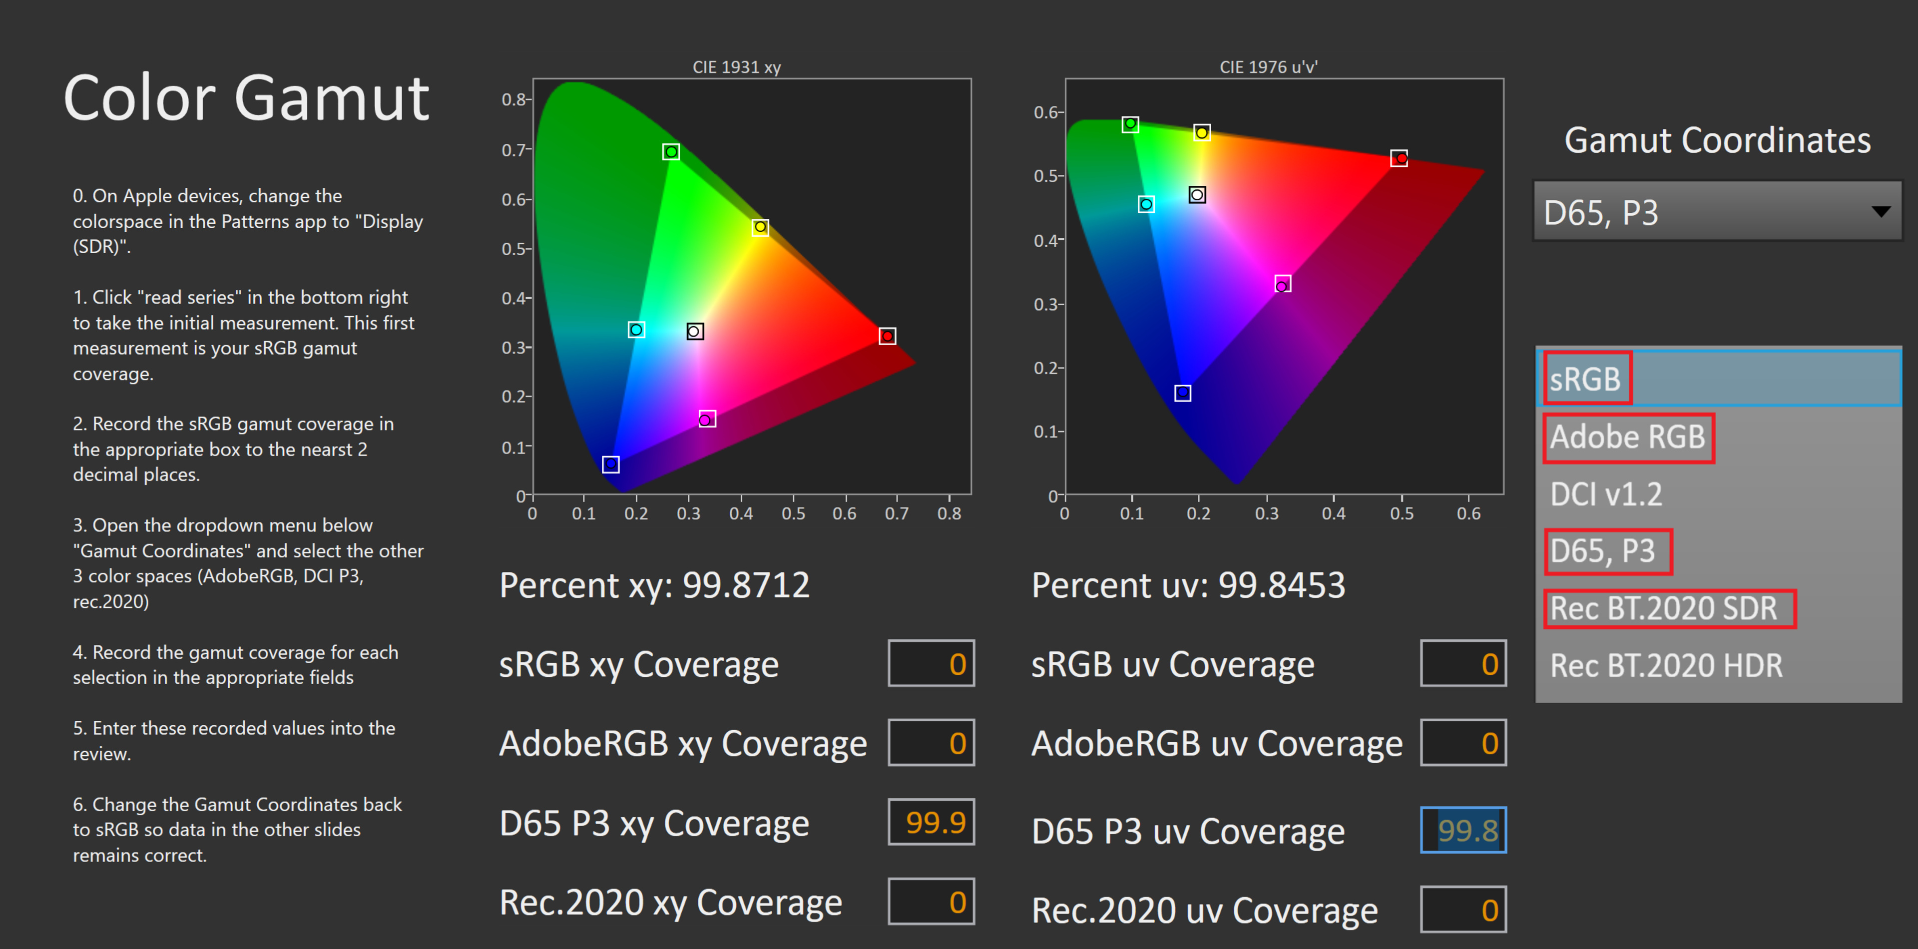
Task: Click red primary marker on xy chart
Action: (887, 337)
